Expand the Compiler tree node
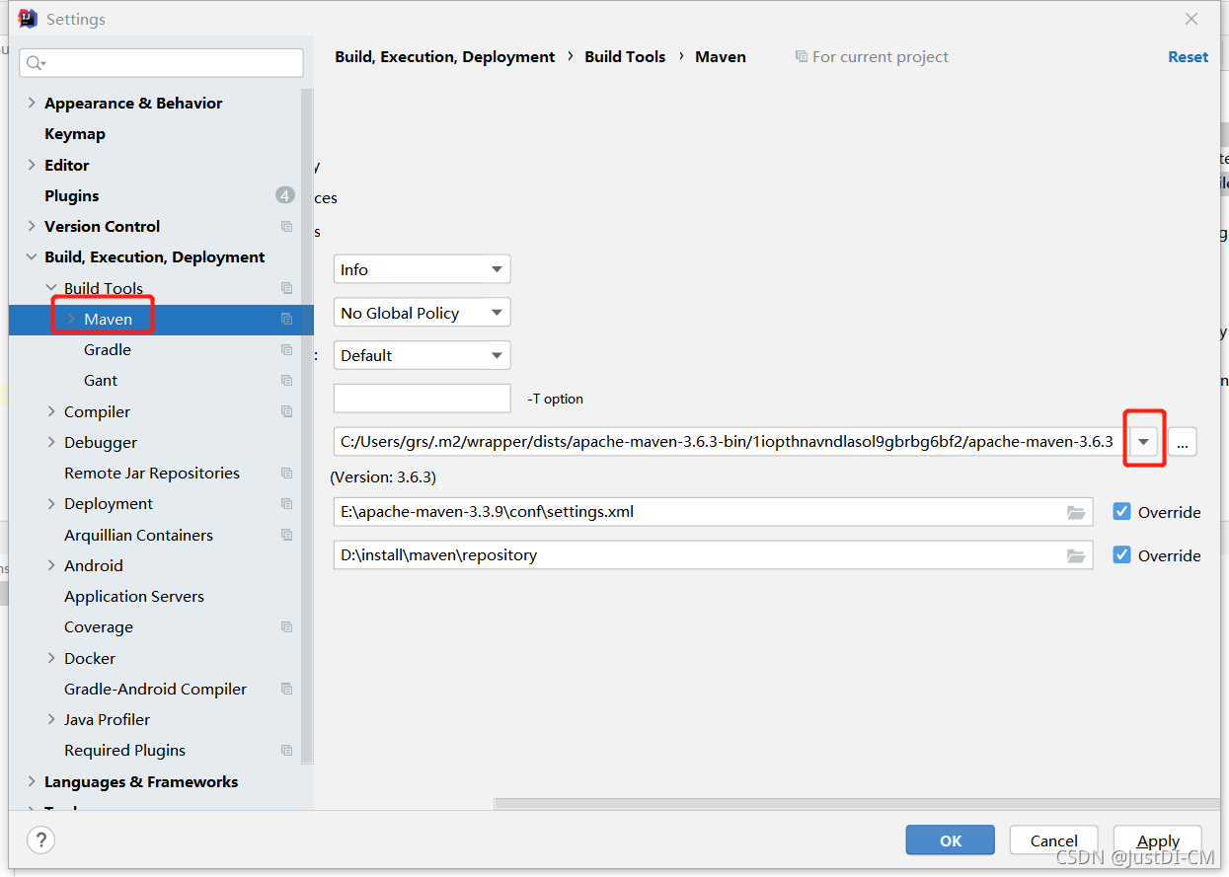The height and width of the screenshot is (877, 1229). (x=51, y=412)
